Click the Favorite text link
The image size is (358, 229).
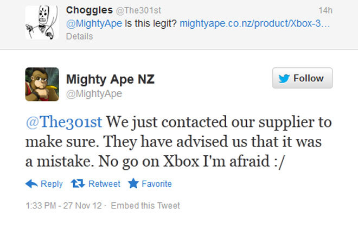coord(157,184)
